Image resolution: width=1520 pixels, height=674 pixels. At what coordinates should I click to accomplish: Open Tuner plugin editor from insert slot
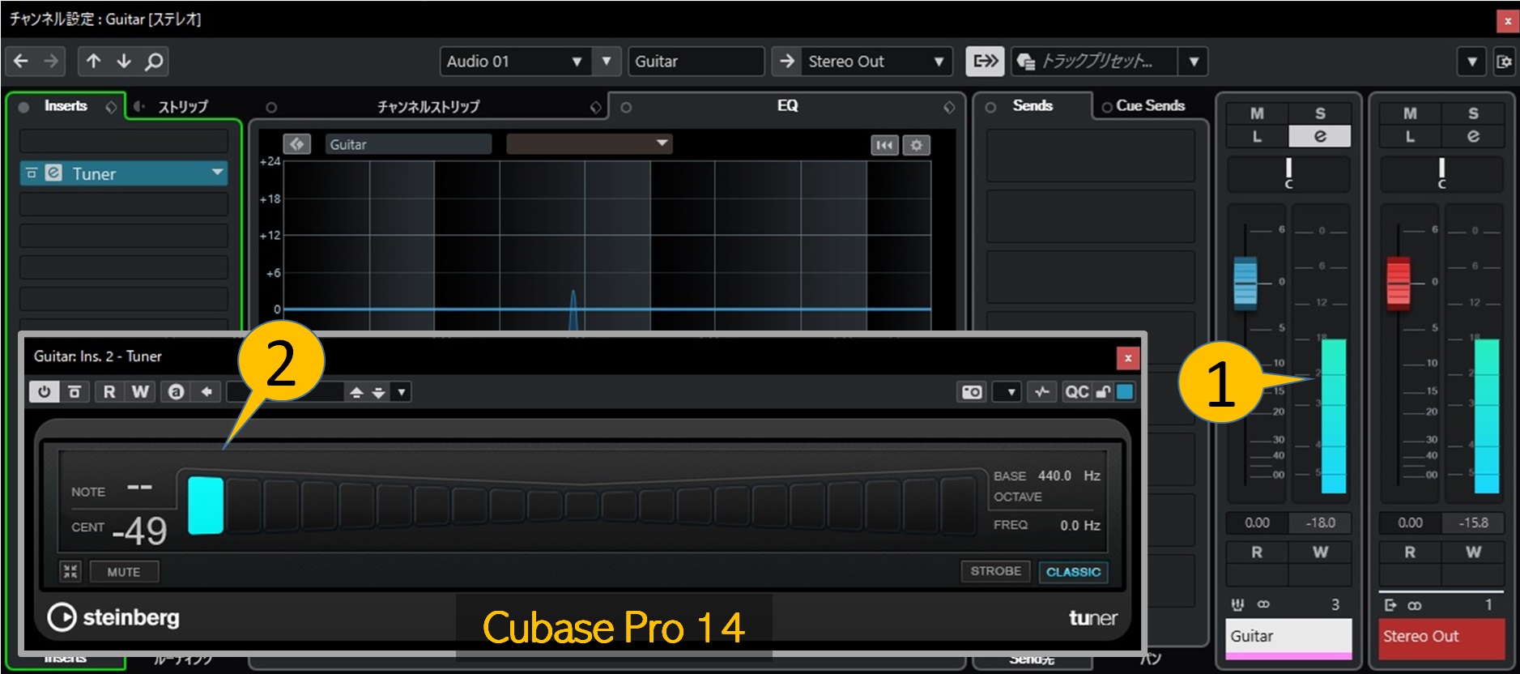[x=53, y=173]
